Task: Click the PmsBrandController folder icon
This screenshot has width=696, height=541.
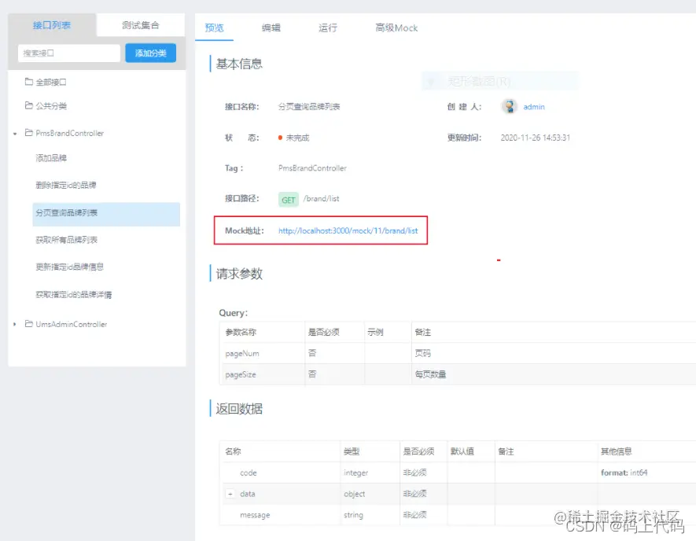Action: tap(29, 133)
